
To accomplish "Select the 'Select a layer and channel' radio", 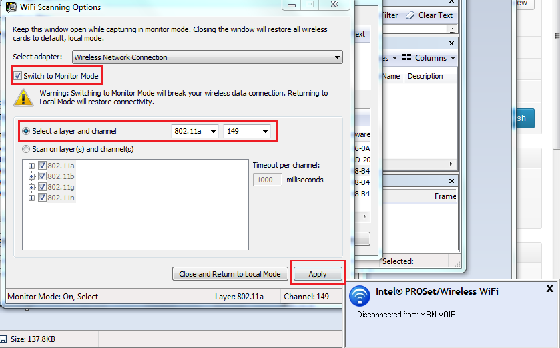I will (x=27, y=132).
